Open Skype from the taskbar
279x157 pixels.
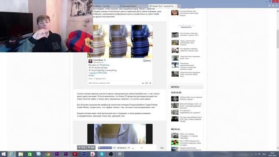[102, 154]
